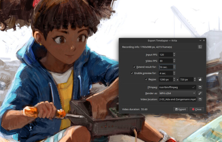
Task: Click the Video duration 55.60 text
Action: point(135,109)
